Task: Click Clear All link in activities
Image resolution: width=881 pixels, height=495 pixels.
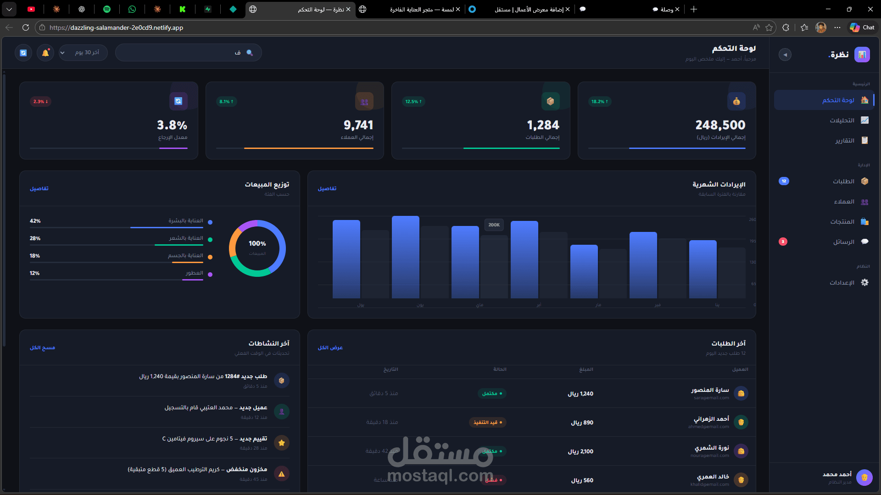Action: tap(42, 347)
